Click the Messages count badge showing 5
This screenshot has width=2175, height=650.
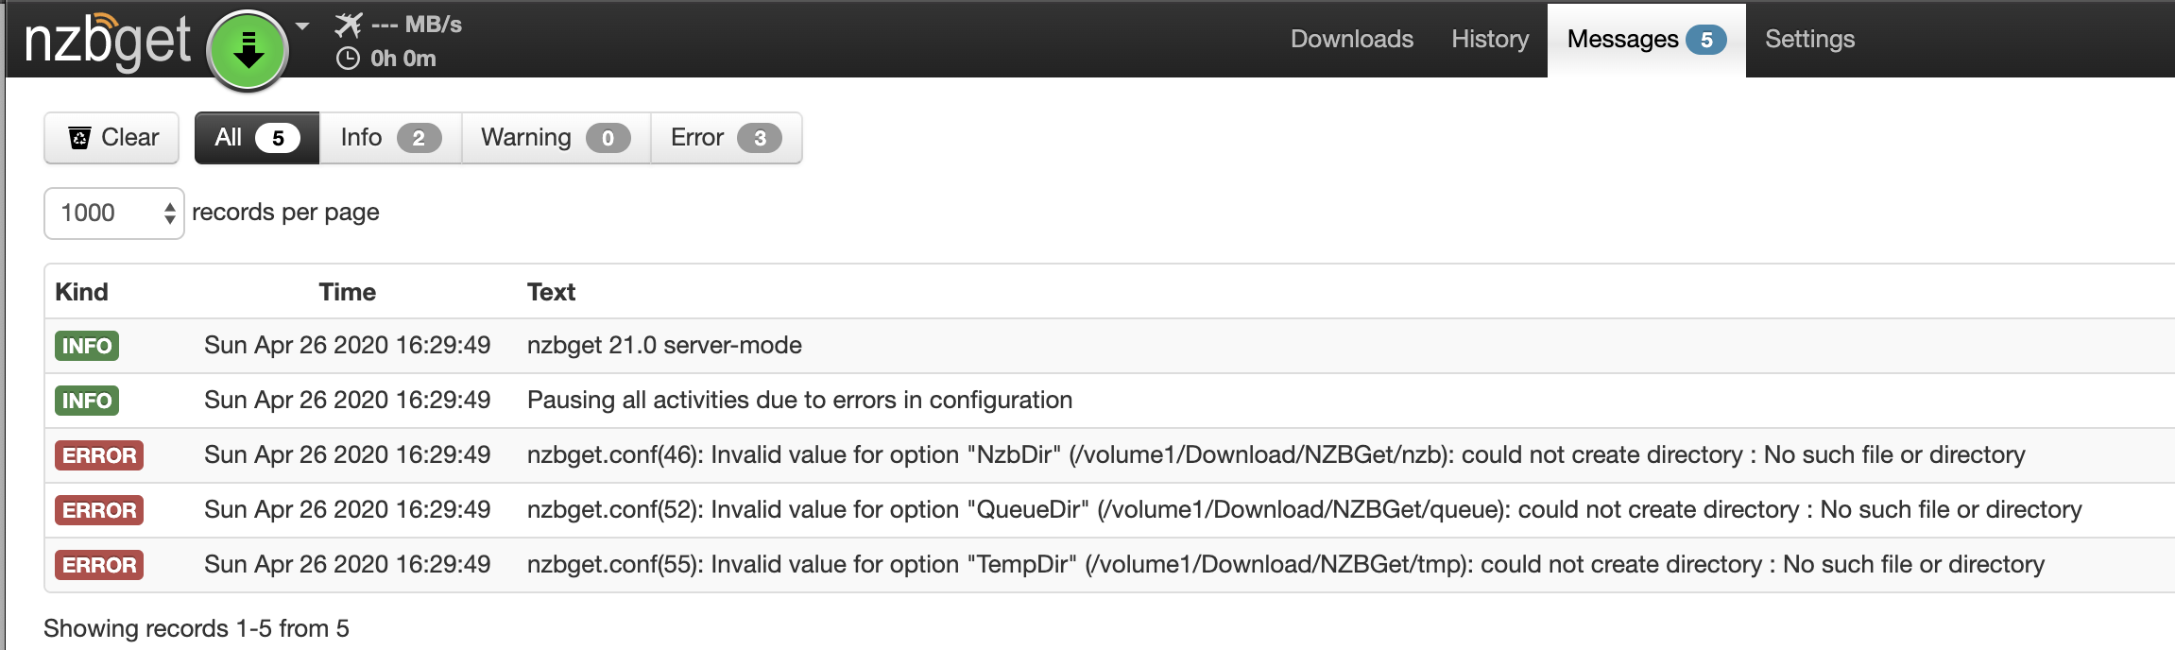(x=1705, y=40)
